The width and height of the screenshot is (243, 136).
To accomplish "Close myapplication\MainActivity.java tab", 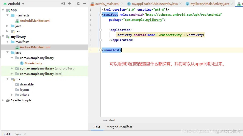I will [181, 4].
